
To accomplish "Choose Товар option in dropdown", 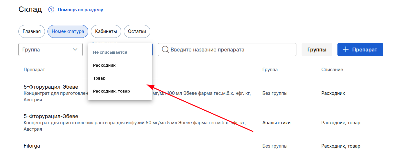I will pyautogui.click(x=99, y=78).
